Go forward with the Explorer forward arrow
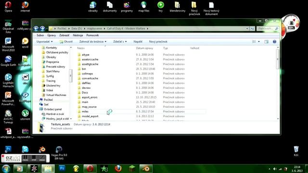 42,29
